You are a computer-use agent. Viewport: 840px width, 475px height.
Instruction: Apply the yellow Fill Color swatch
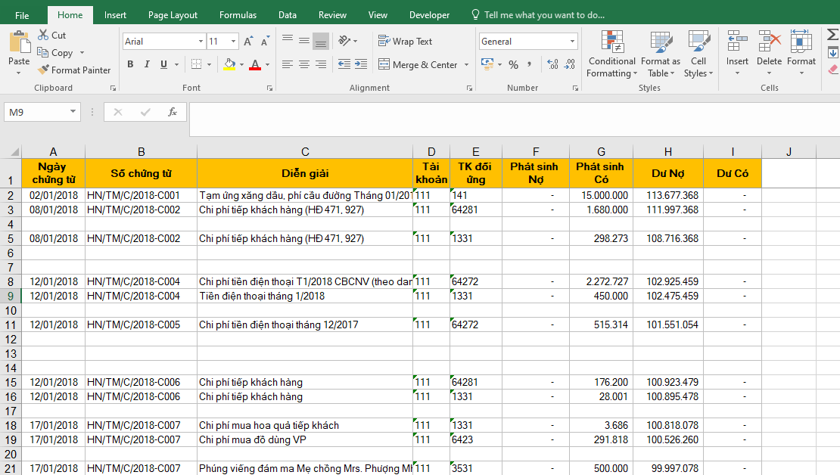pyautogui.click(x=229, y=65)
